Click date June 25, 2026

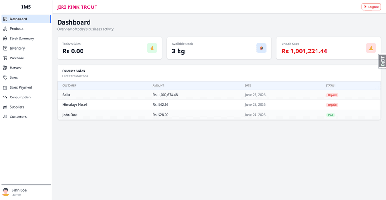click(255, 105)
